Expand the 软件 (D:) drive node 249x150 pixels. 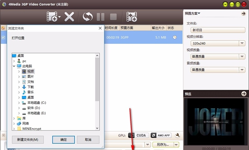pyautogui.click(x=19, y=108)
